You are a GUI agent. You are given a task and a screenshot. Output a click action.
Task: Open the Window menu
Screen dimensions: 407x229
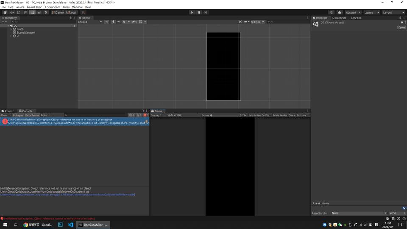click(x=77, y=7)
